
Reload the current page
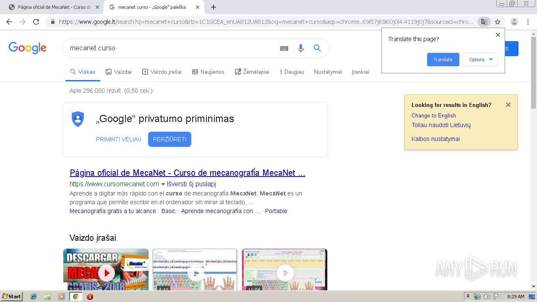pos(36,22)
